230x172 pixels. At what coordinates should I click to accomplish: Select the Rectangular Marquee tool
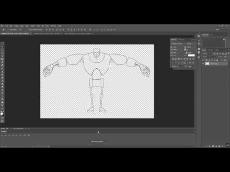(x=2, y=50)
